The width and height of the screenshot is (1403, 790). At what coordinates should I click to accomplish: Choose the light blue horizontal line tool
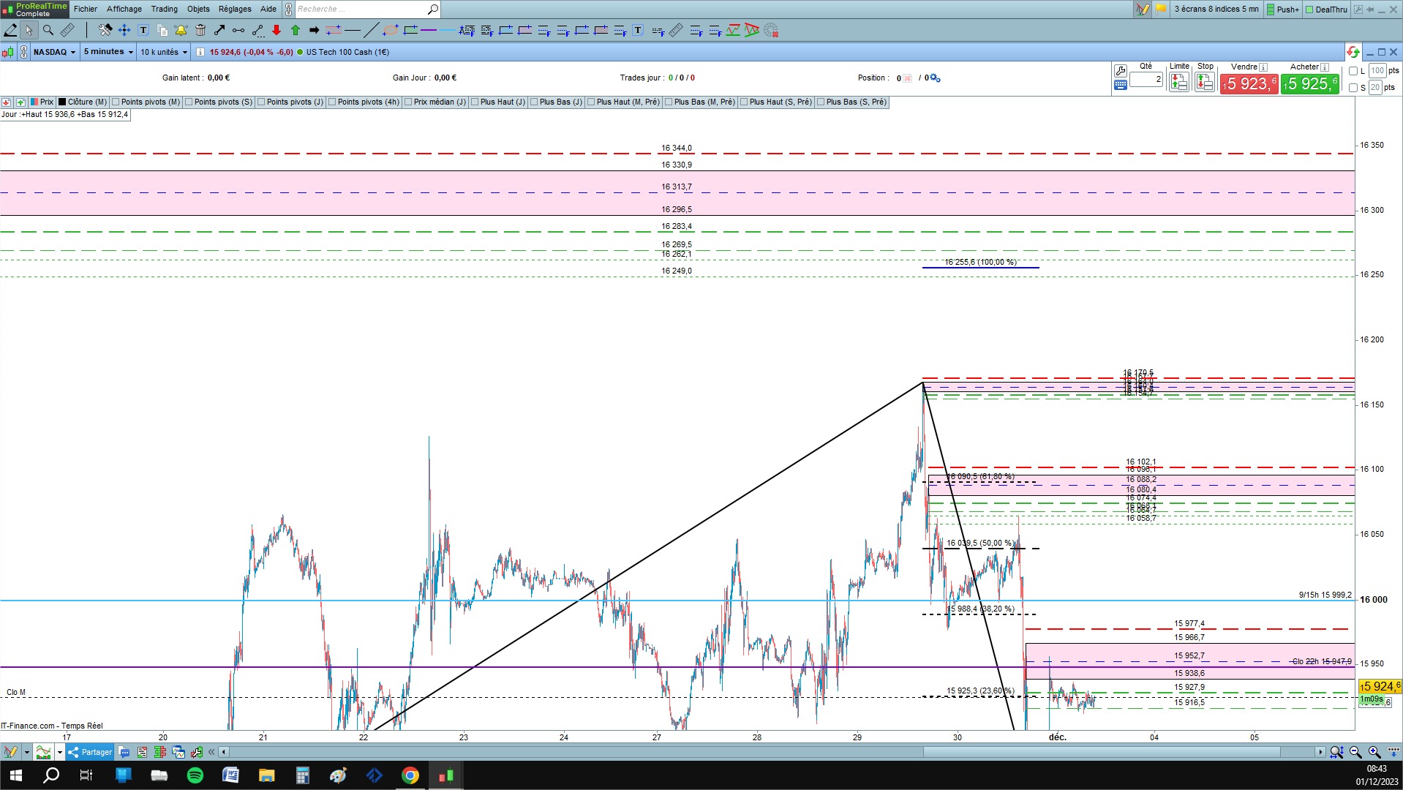tap(448, 30)
